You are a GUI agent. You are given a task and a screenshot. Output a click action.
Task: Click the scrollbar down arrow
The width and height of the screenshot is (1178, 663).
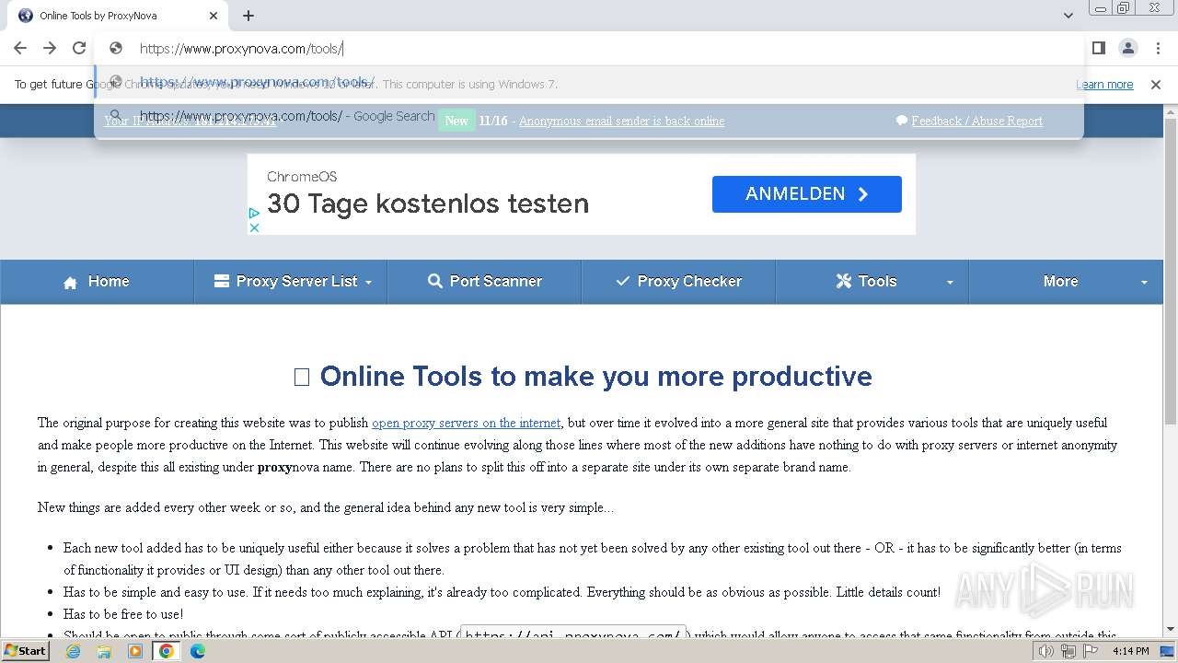pyautogui.click(x=1171, y=629)
